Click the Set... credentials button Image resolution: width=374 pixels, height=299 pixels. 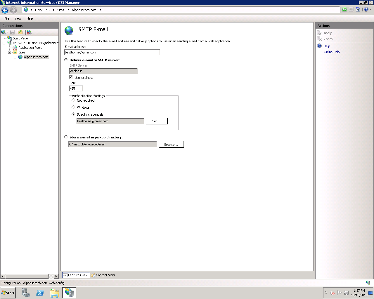(157, 121)
